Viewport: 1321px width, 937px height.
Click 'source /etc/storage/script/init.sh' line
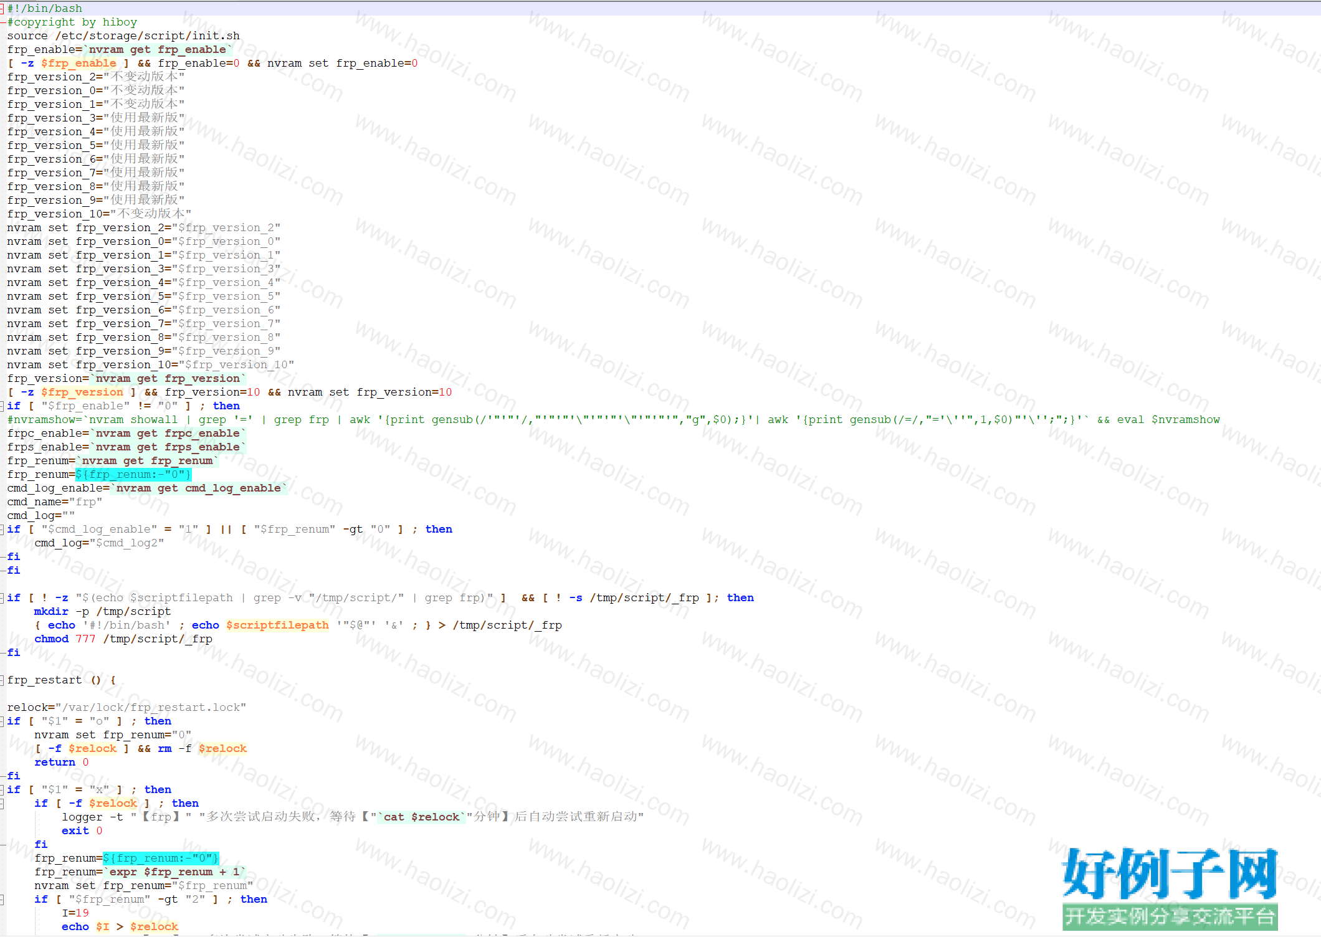click(123, 36)
